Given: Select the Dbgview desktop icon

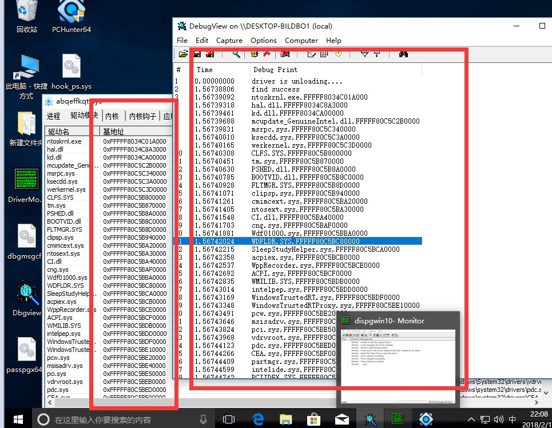Looking at the screenshot, I should pyautogui.click(x=27, y=299).
